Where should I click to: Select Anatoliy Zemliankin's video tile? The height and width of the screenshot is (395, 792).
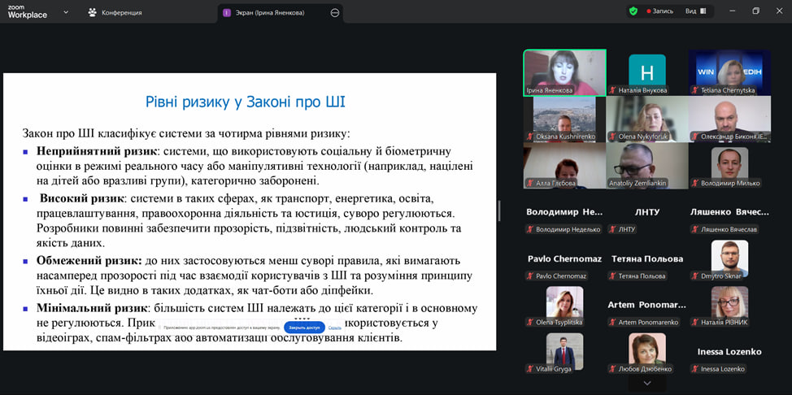646,165
